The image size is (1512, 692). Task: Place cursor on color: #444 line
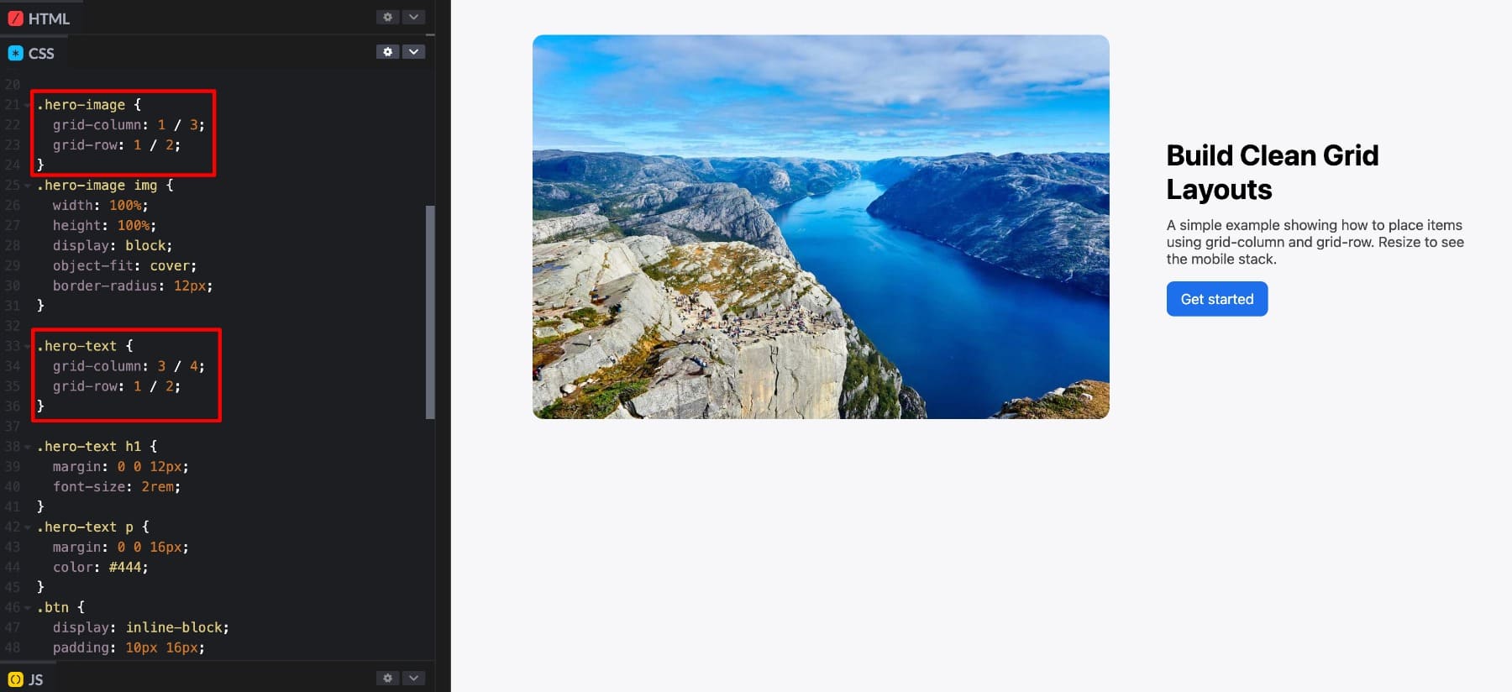101,568
